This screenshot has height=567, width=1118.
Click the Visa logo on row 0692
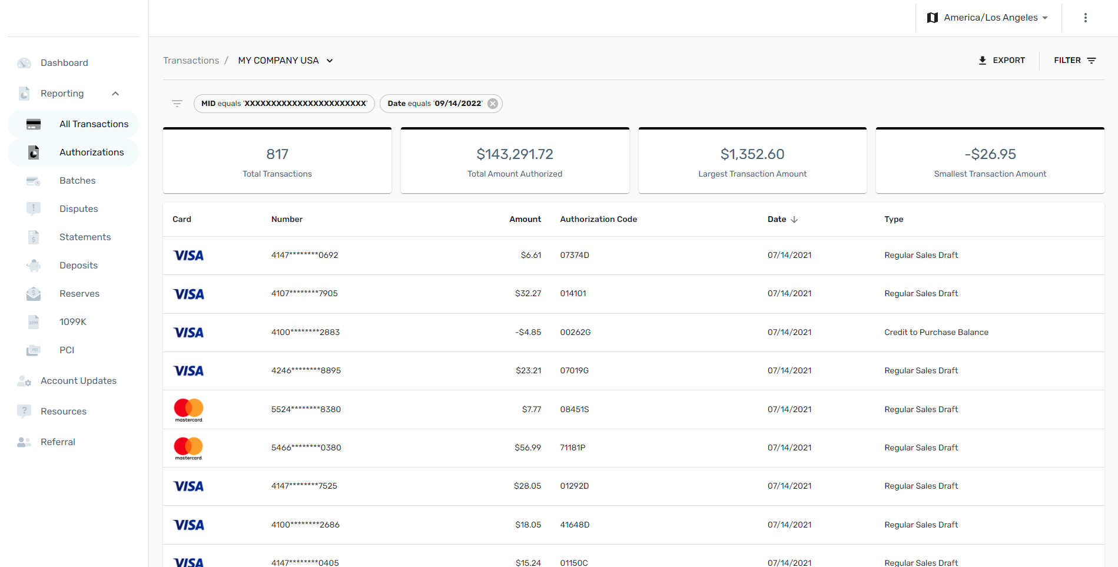coord(188,256)
